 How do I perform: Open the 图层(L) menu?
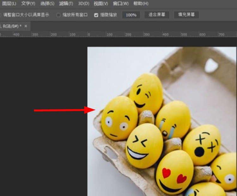[x=9, y=3]
